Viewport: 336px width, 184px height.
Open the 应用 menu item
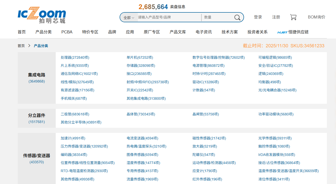point(130,32)
